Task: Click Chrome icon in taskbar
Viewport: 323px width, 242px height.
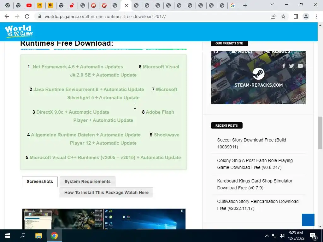Action: pyautogui.click(x=54, y=236)
